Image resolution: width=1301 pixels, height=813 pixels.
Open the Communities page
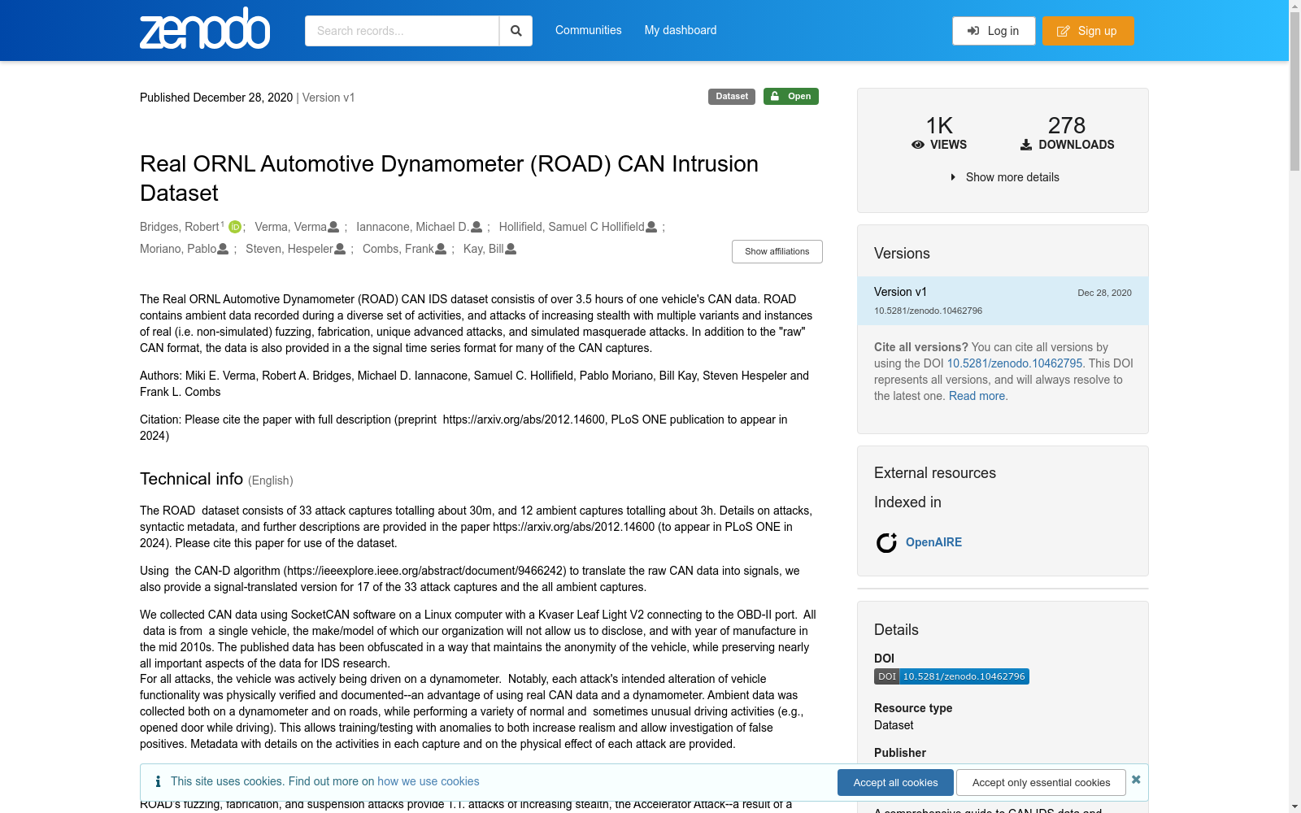(589, 30)
